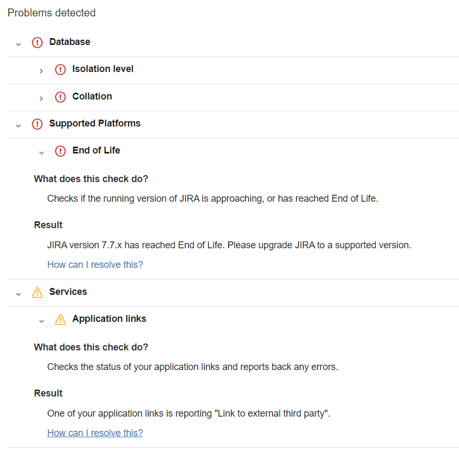This screenshot has width=459, height=460.
Task: Collapse the Services section chevron
Action: point(18,294)
